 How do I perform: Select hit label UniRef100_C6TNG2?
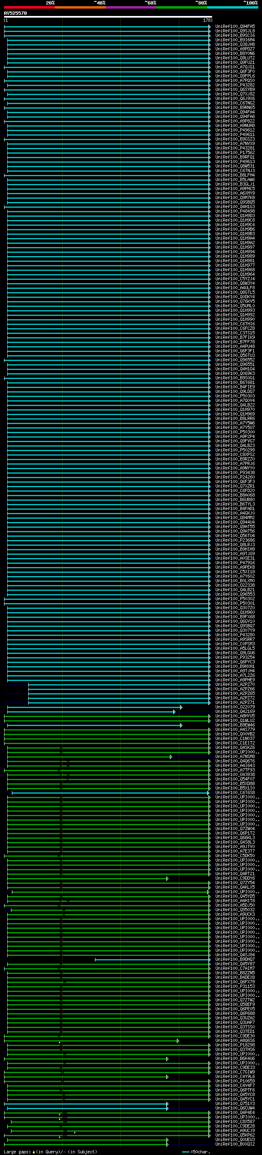click(235, 103)
